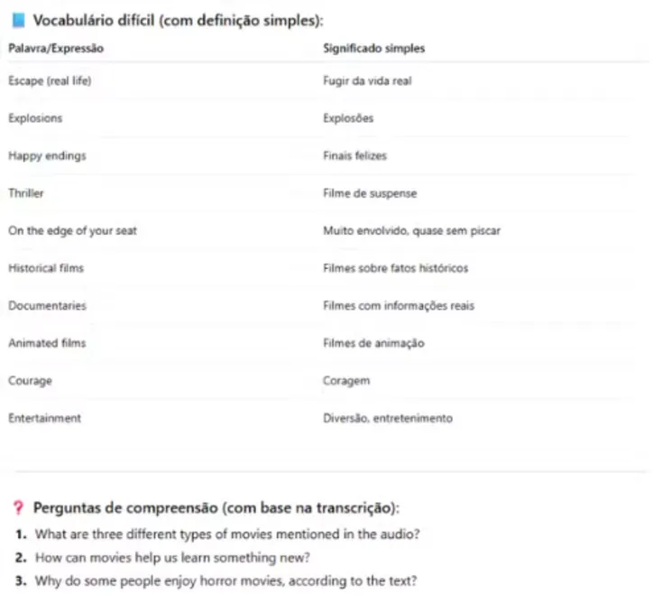The width and height of the screenshot is (653, 603).
Task: Click the Diversão, entretenimento definition
Action: click(388, 419)
